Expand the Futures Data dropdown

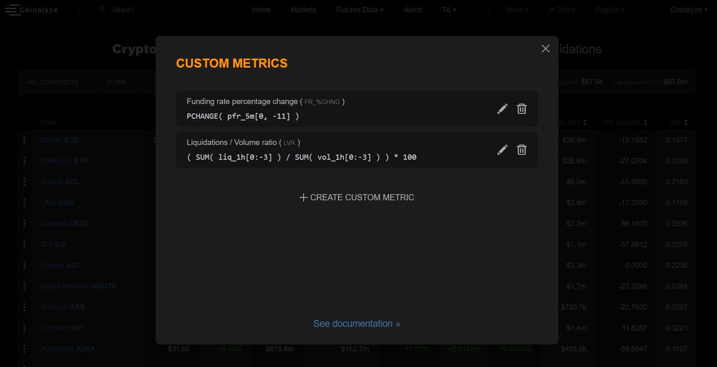(360, 10)
